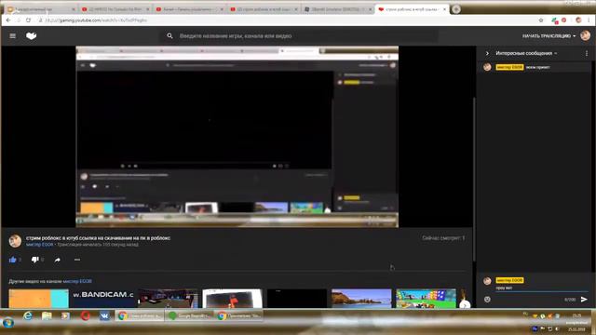Click the page vertical scrollbar
This screenshot has width=596, height=335.
[474, 179]
